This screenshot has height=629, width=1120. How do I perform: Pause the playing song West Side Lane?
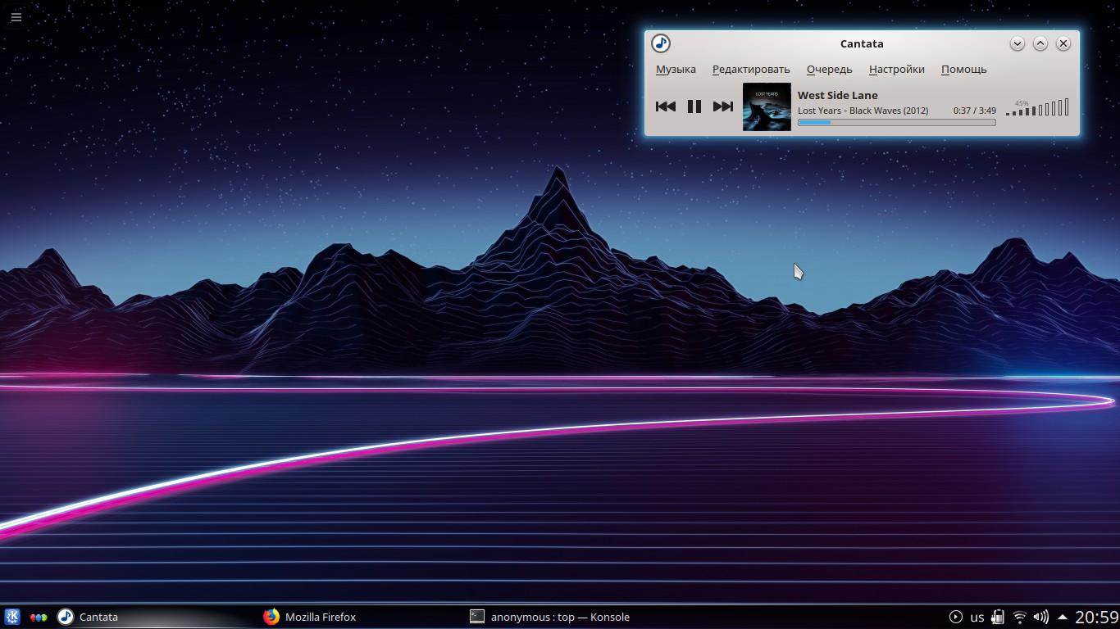pos(694,106)
